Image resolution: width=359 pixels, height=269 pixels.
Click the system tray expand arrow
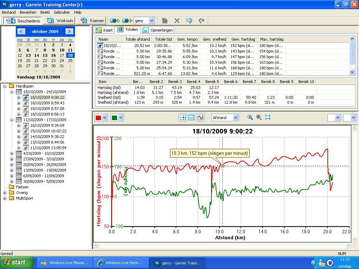pos(314,263)
